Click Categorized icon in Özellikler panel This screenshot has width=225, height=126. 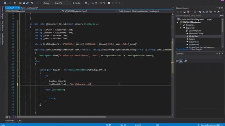coord(178,61)
